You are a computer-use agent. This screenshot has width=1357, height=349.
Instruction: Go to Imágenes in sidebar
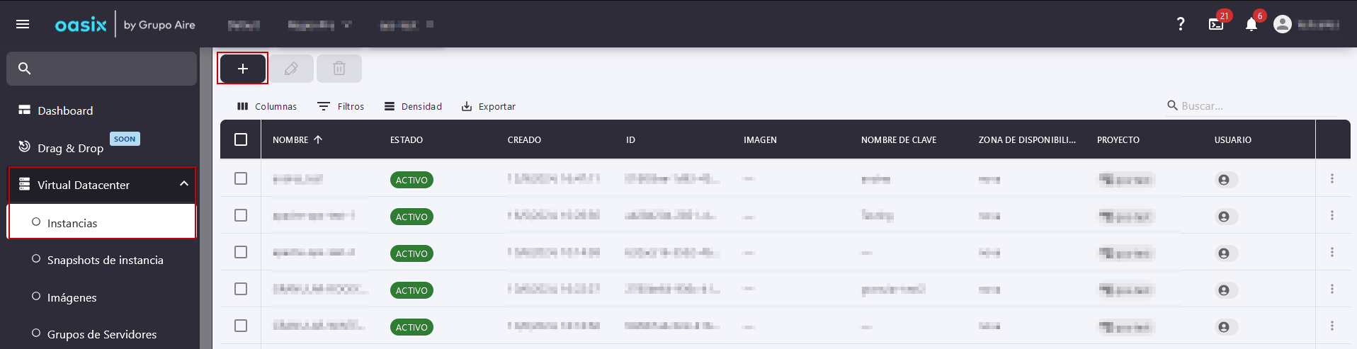[72, 298]
